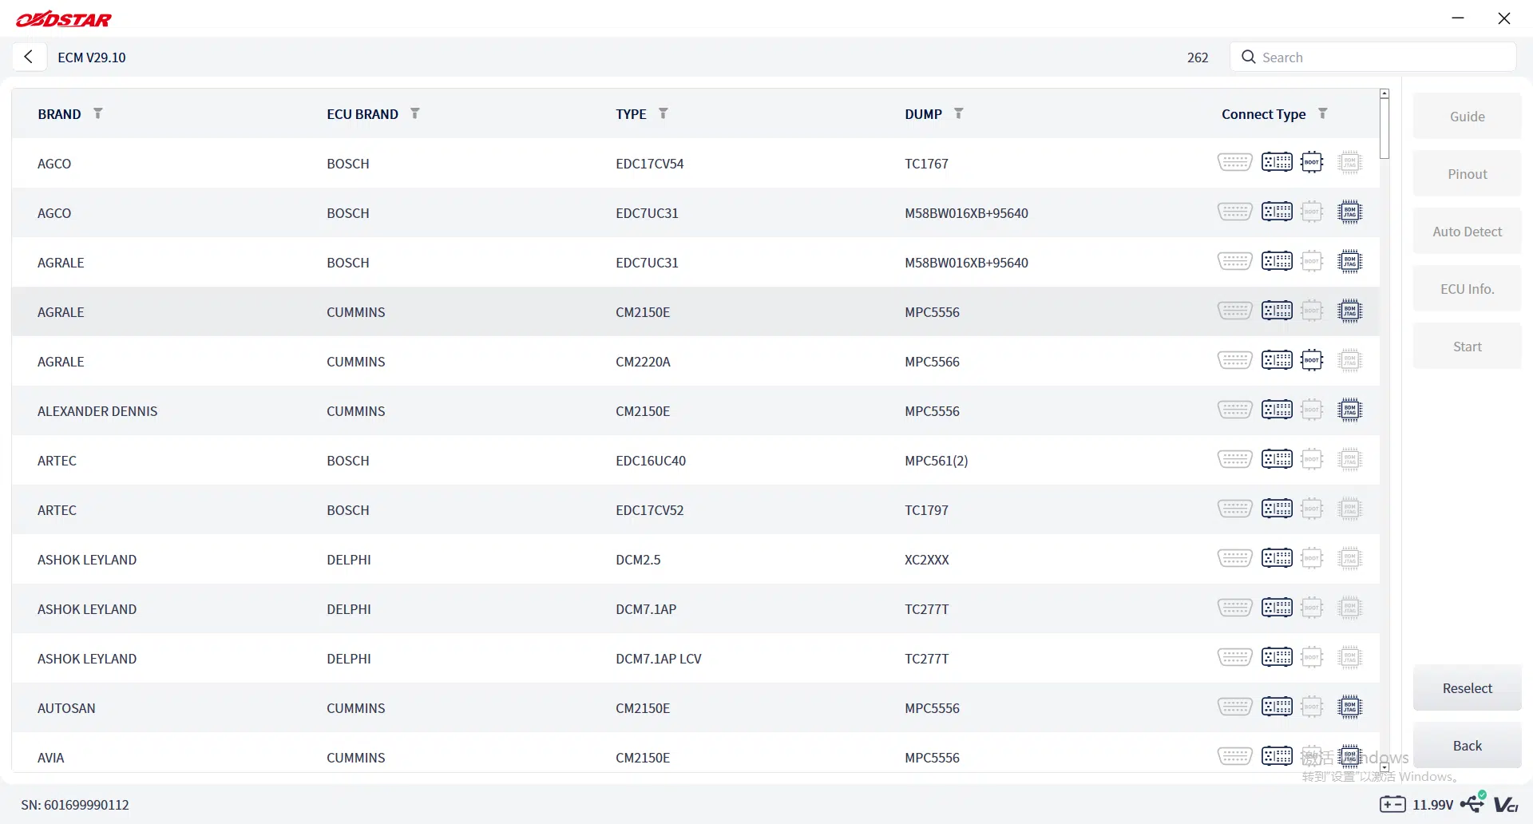Viewport: 1533px width, 824px height.
Task: Click the scrollbar up arrow above the table
Action: pyautogui.click(x=1384, y=93)
